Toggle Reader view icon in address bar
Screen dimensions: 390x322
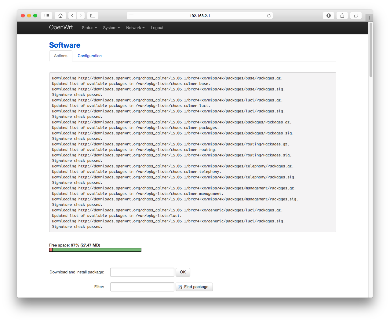coord(131,16)
